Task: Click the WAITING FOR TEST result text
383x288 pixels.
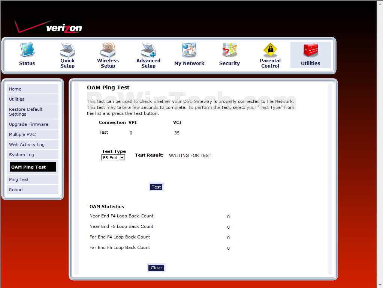Action: pos(190,155)
